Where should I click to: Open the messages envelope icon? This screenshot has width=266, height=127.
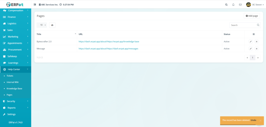240,5
